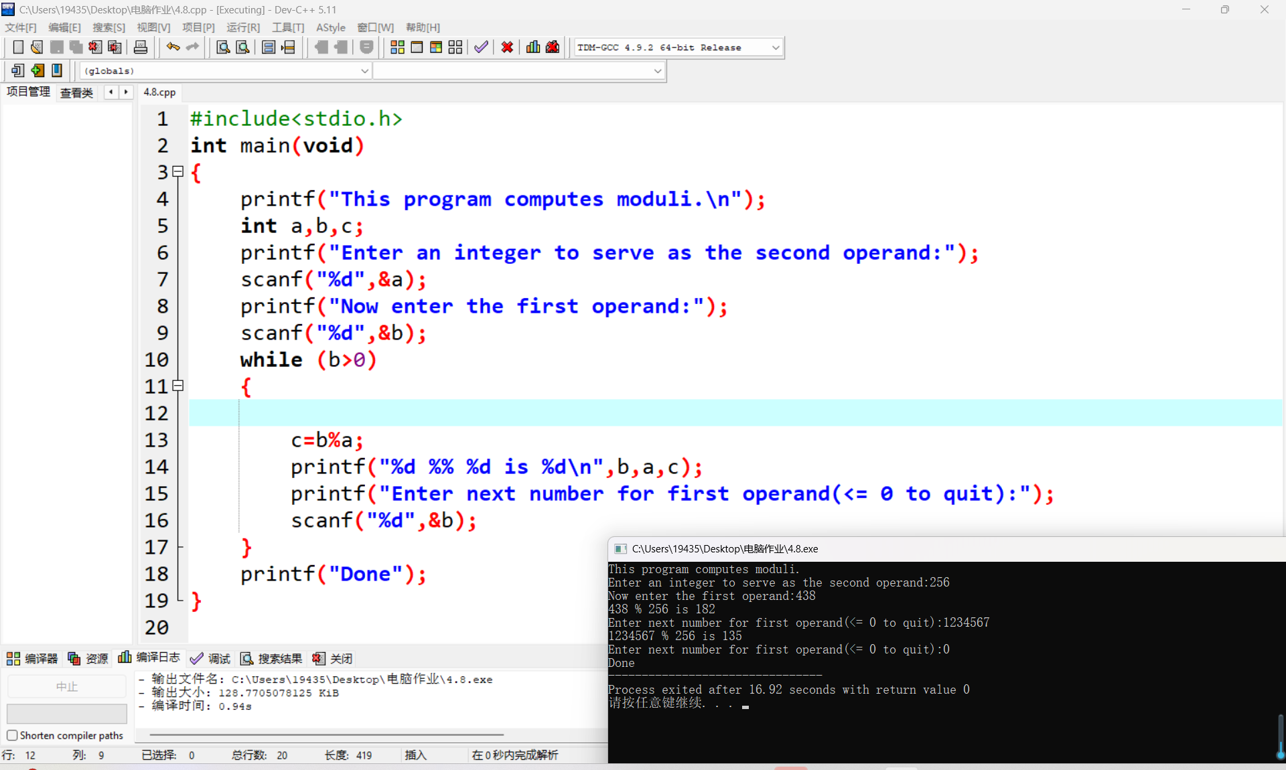Click the New file icon
The height and width of the screenshot is (770, 1286).
(18, 47)
